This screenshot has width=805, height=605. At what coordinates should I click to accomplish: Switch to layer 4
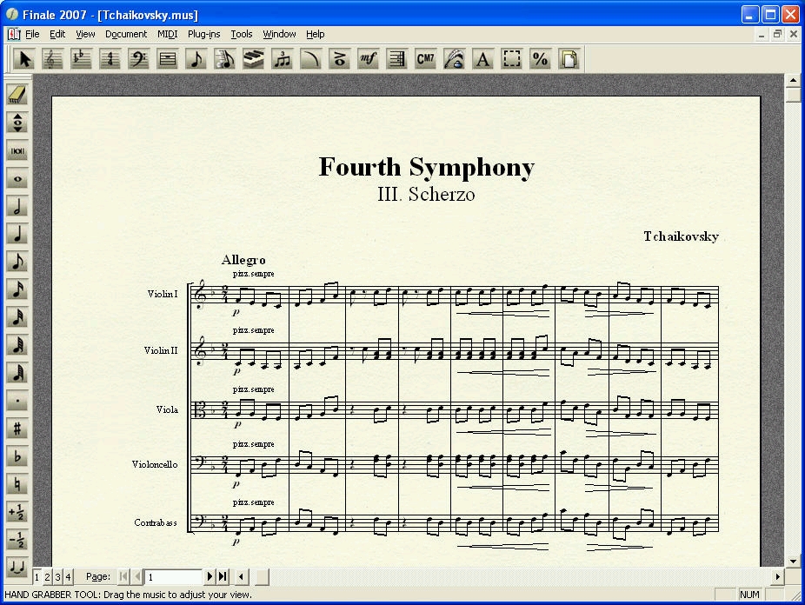click(68, 577)
